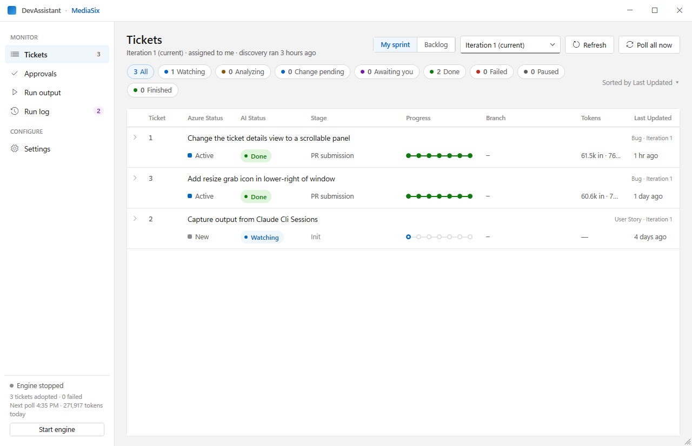Click the Run output play icon

click(15, 93)
